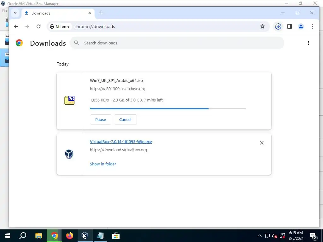Pause the Win7 ISO download
Screen dimensions: 323x242
(x=101, y=119)
